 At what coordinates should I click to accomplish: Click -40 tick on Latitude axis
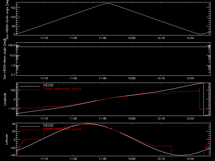coord(13,155)
